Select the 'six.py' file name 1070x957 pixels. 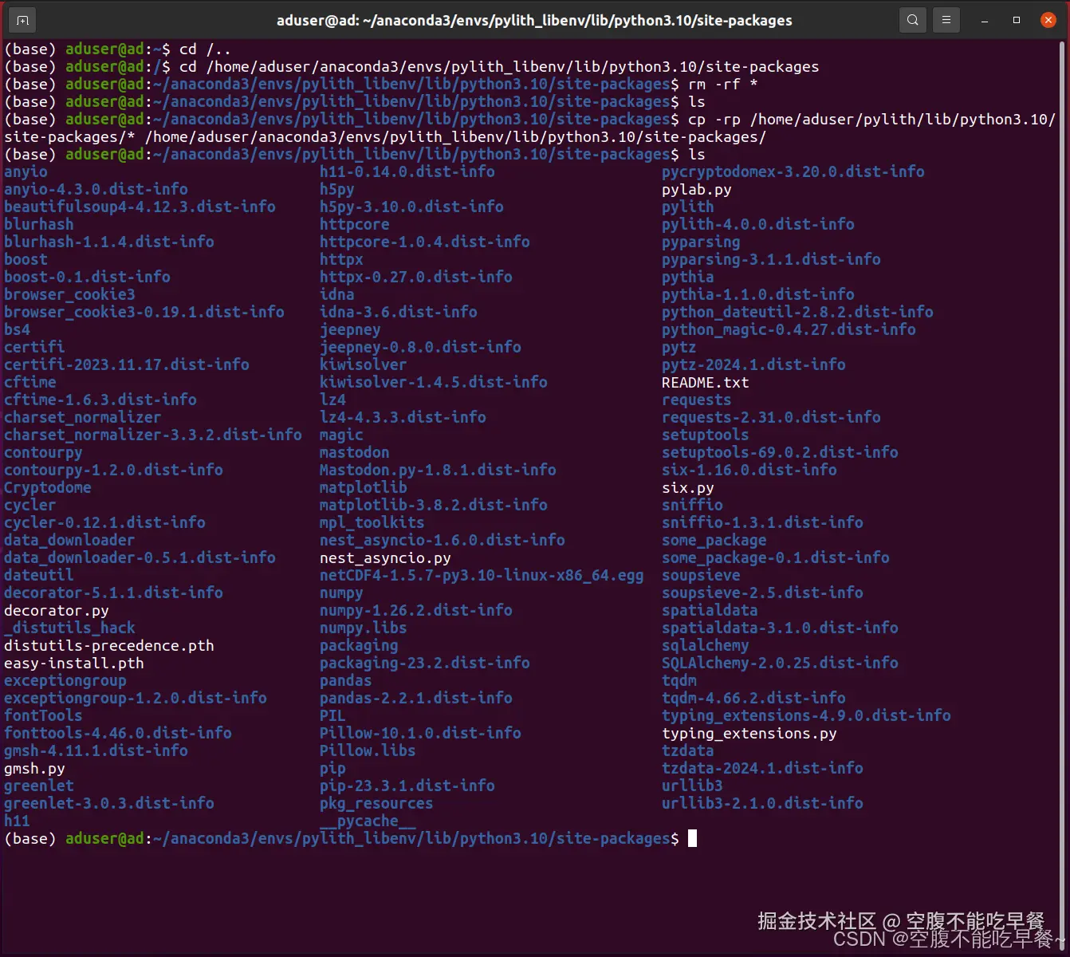pyautogui.click(x=688, y=487)
